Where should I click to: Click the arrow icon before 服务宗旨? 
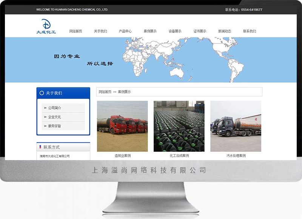pos(45,126)
